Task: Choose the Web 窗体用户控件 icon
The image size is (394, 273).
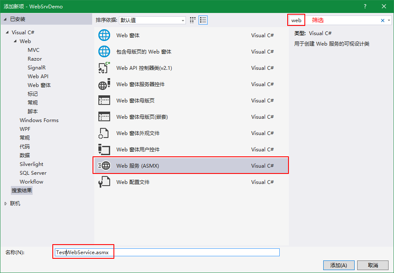Action: point(104,150)
